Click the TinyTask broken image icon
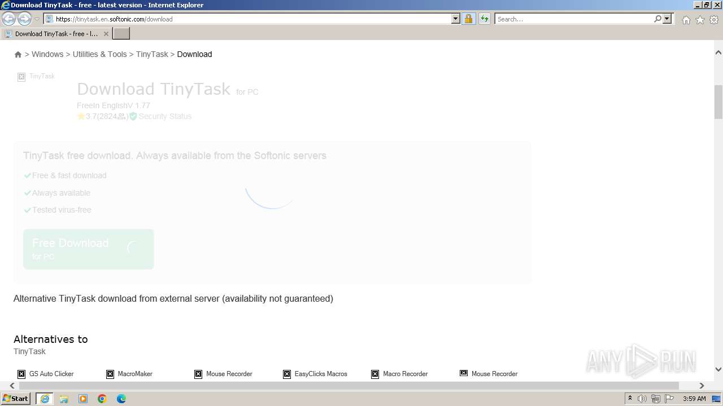723x406 pixels. coord(21,77)
